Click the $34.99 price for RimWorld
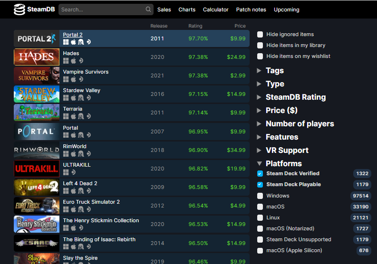The width and height of the screenshot is (377, 264). point(236,150)
